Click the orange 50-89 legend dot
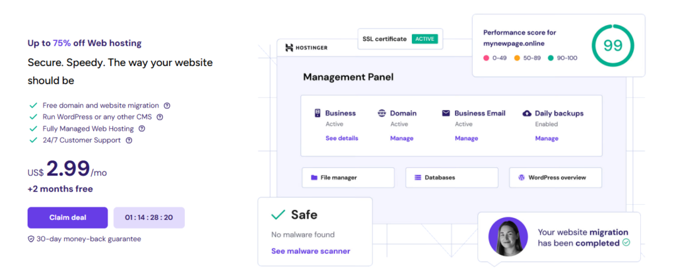 [517, 58]
